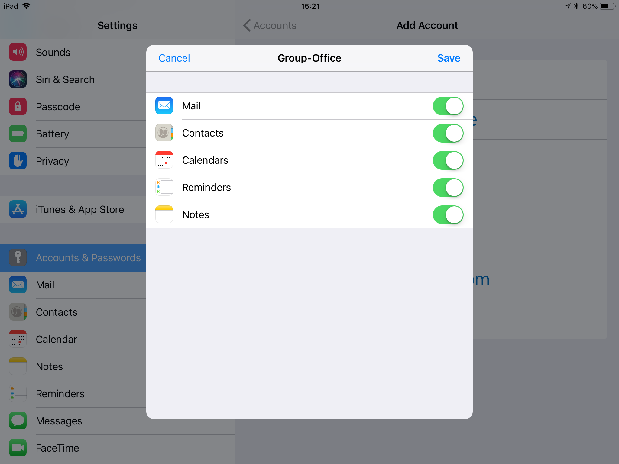Viewport: 619px width, 464px height.
Task: Tap the Add Account header title
Action: click(427, 25)
